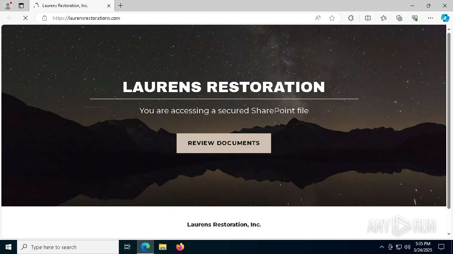Toggle Split screen icon
This screenshot has width=453, height=254.
coord(368,18)
